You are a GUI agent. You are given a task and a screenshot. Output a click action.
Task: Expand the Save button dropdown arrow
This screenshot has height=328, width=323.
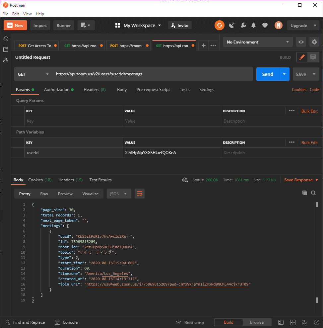[x=314, y=74]
